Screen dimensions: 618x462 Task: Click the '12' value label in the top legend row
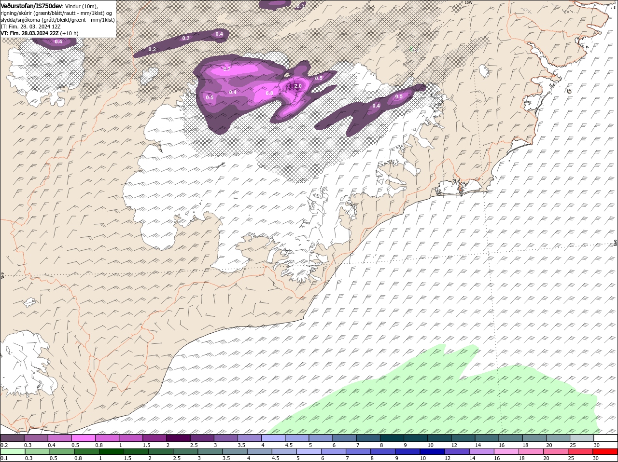pos(454,445)
